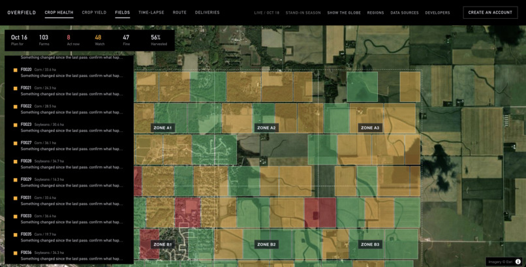Click the OVERFIELD logo
526x267 pixels.
pyautogui.click(x=22, y=13)
